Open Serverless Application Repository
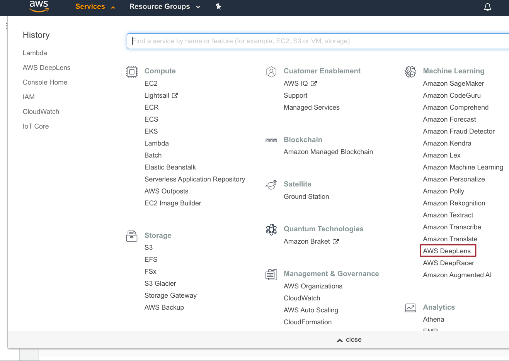 (195, 179)
